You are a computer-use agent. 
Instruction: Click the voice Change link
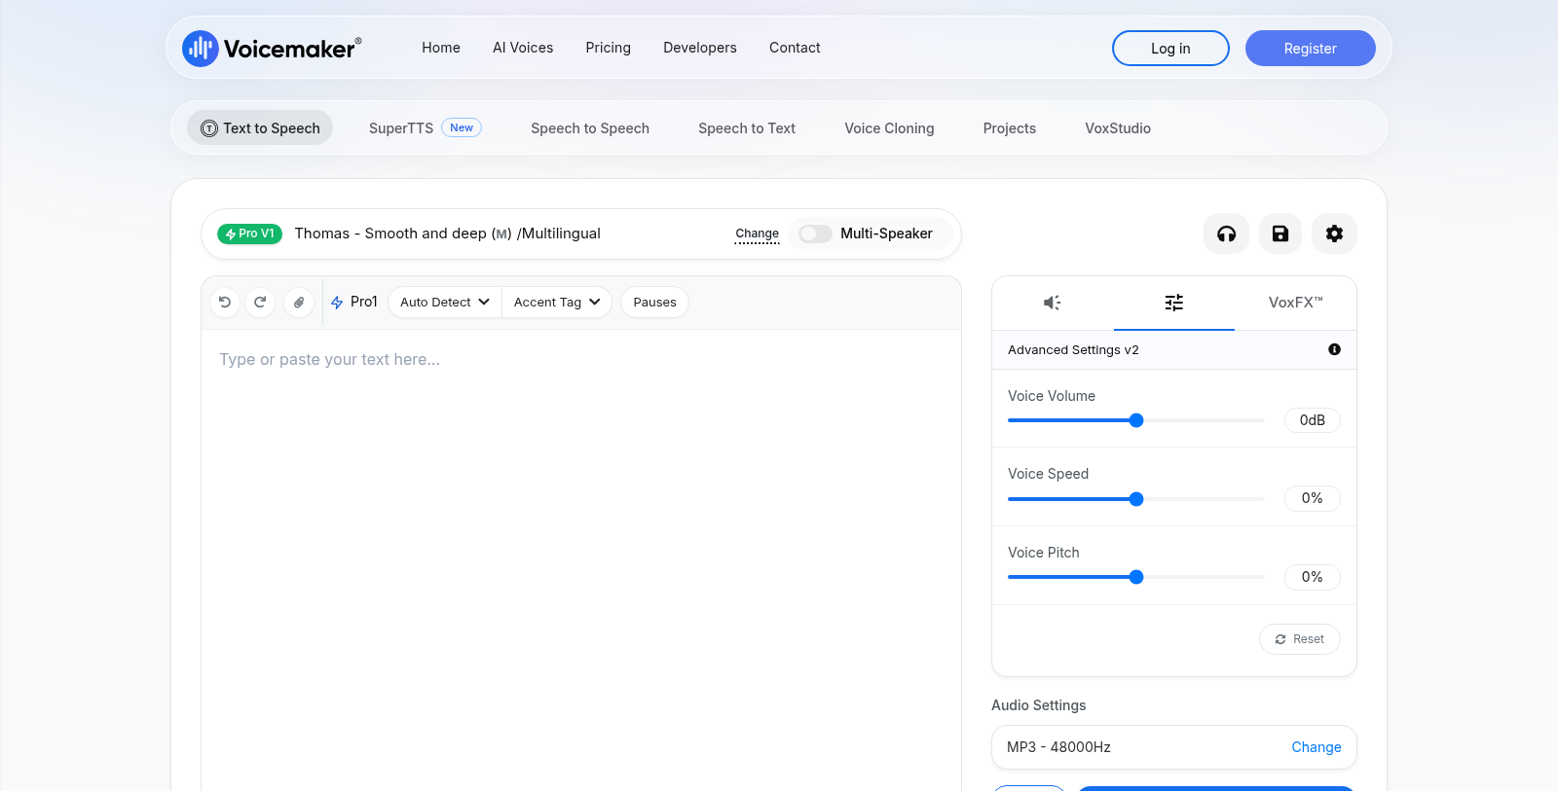757,234
